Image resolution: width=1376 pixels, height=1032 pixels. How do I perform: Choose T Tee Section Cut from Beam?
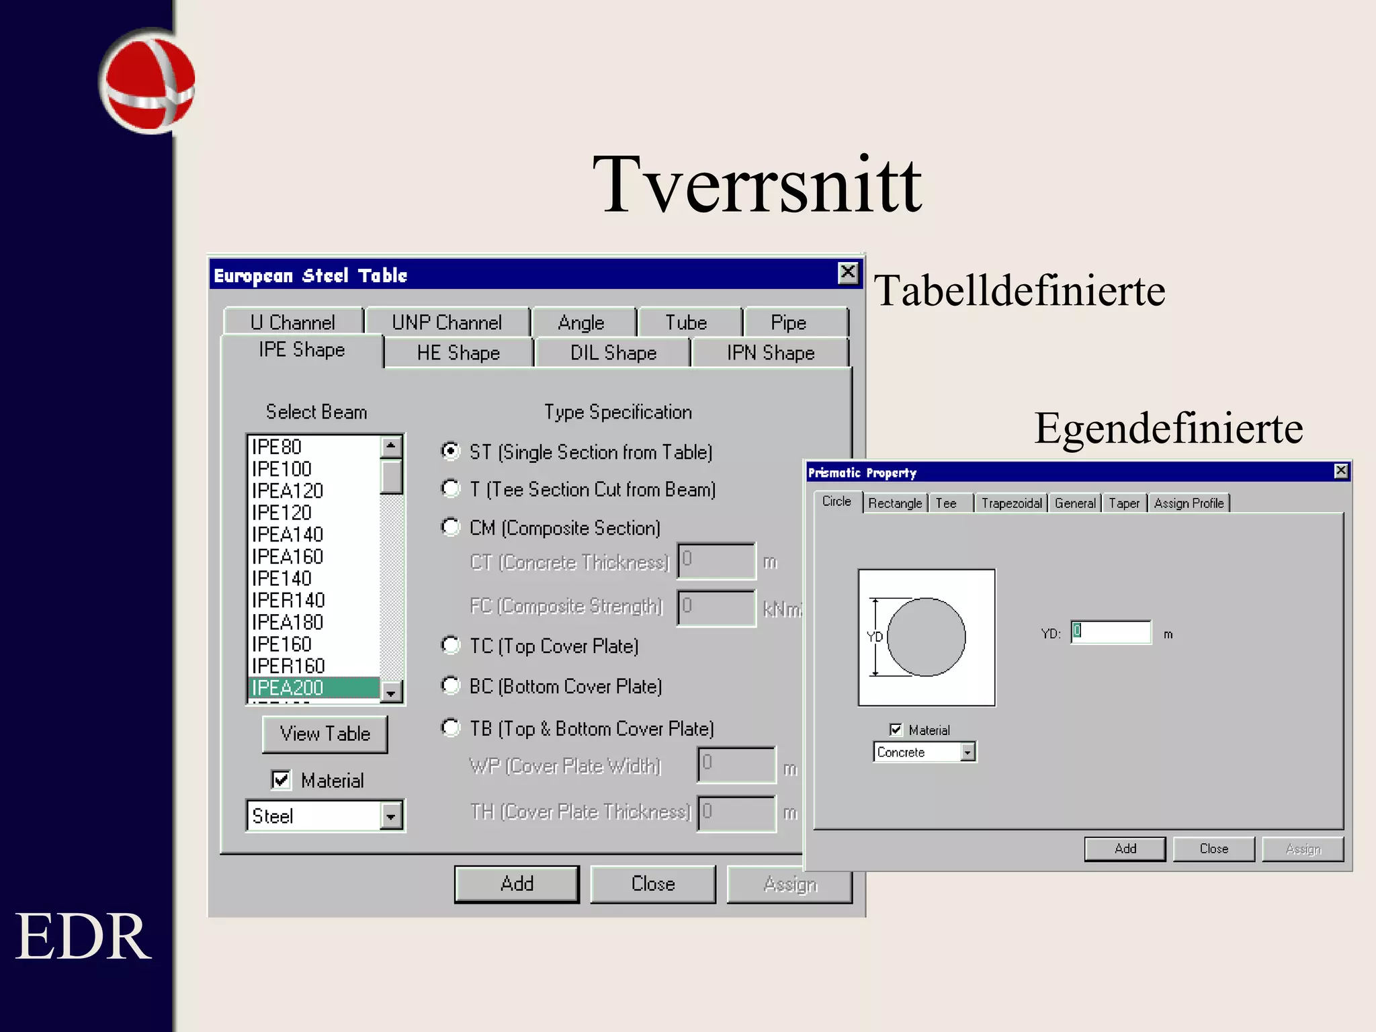pyautogui.click(x=450, y=488)
